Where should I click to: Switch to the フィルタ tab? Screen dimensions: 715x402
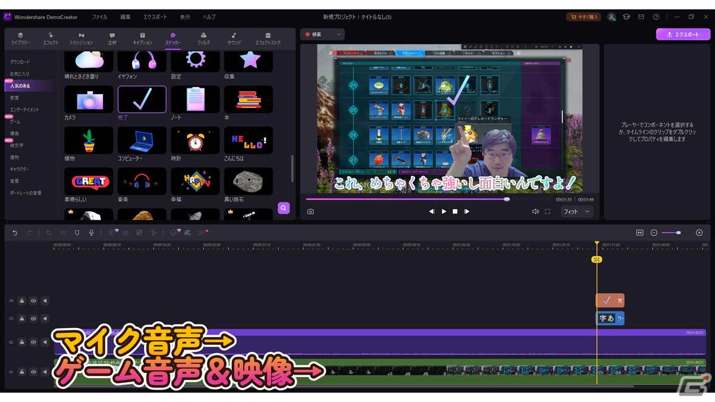click(x=204, y=39)
